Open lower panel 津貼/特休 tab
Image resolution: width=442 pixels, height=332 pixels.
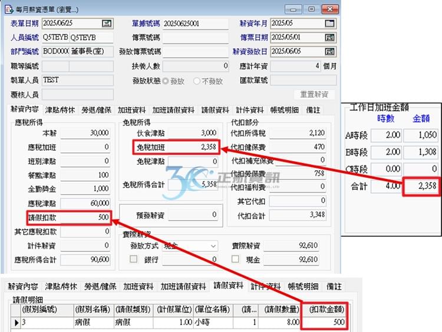click(61, 287)
